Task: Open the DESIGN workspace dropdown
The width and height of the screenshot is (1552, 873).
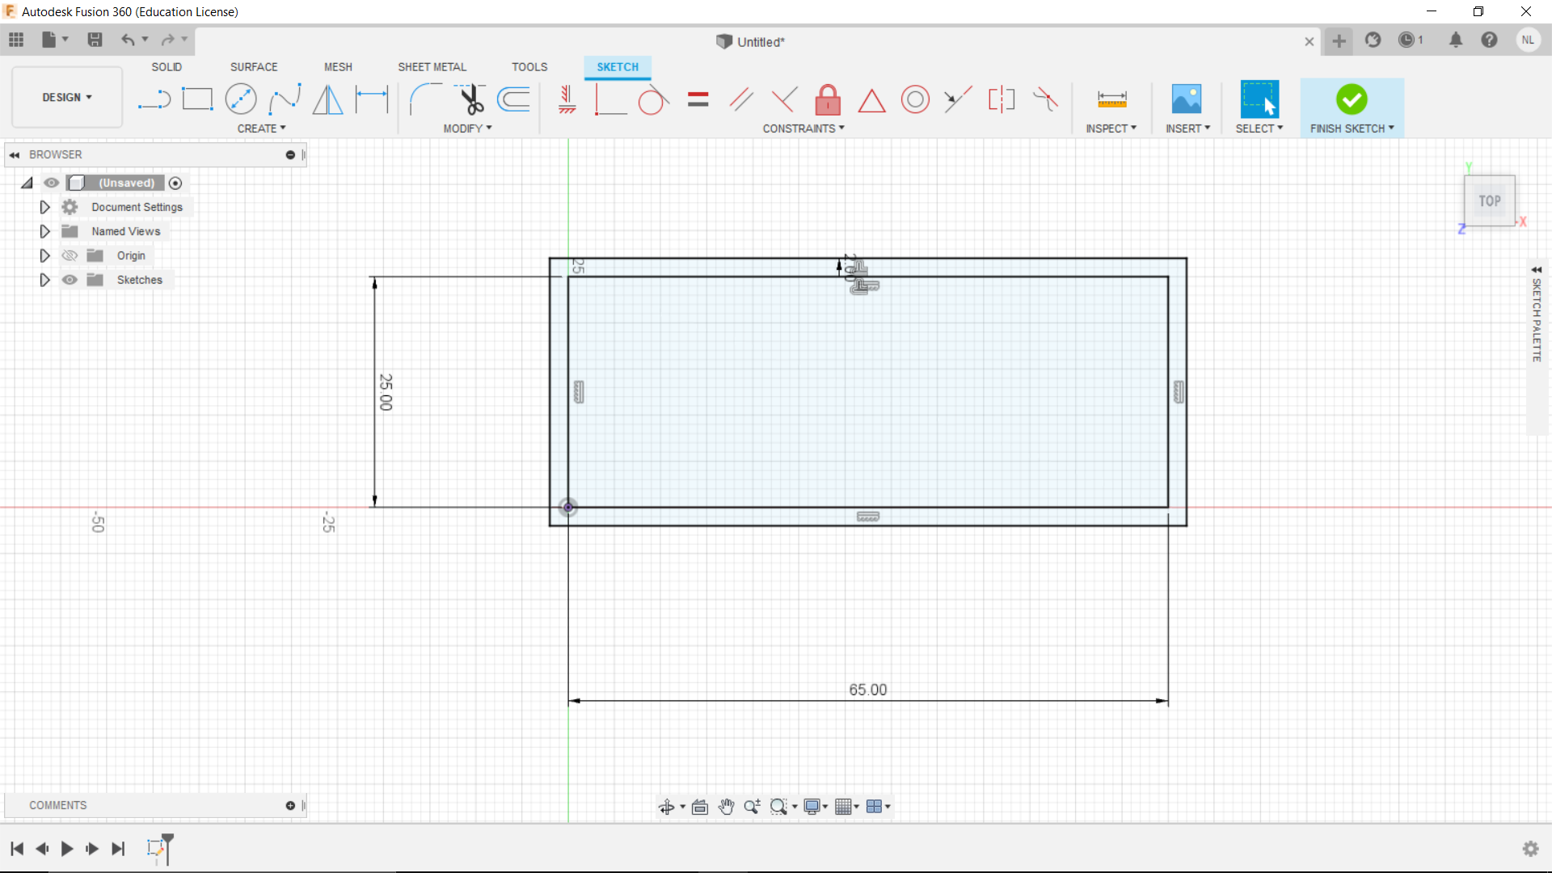Action: 67,97
